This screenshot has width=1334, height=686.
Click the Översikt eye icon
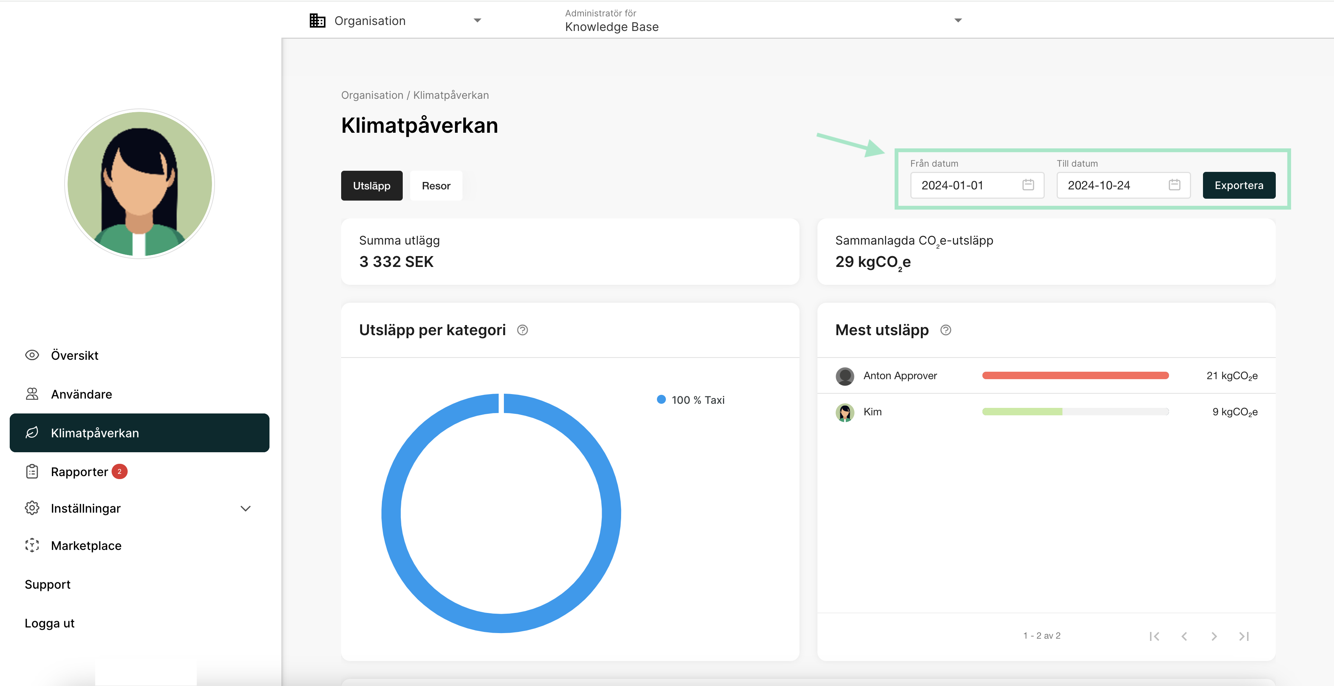tap(32, 355)
